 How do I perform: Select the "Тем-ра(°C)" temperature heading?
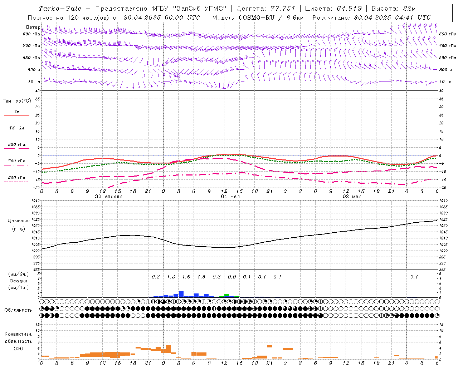(x=17, y=101)
